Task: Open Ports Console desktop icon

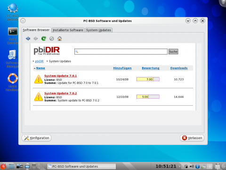Action: pyautogui.click(x=13, y=36)
